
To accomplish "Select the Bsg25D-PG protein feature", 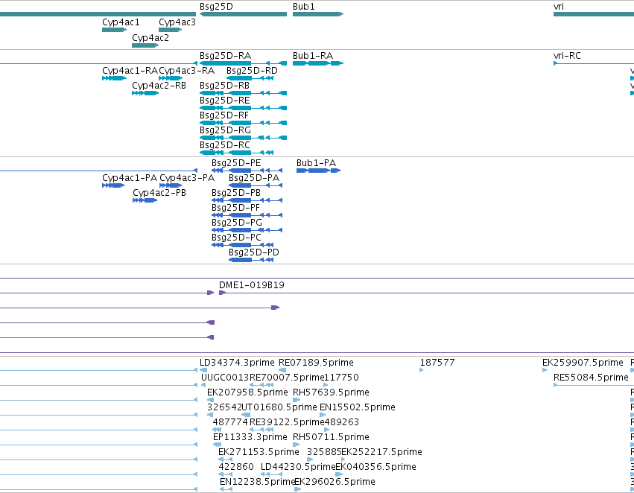I will pyautogui.click(x=247, y=230).
